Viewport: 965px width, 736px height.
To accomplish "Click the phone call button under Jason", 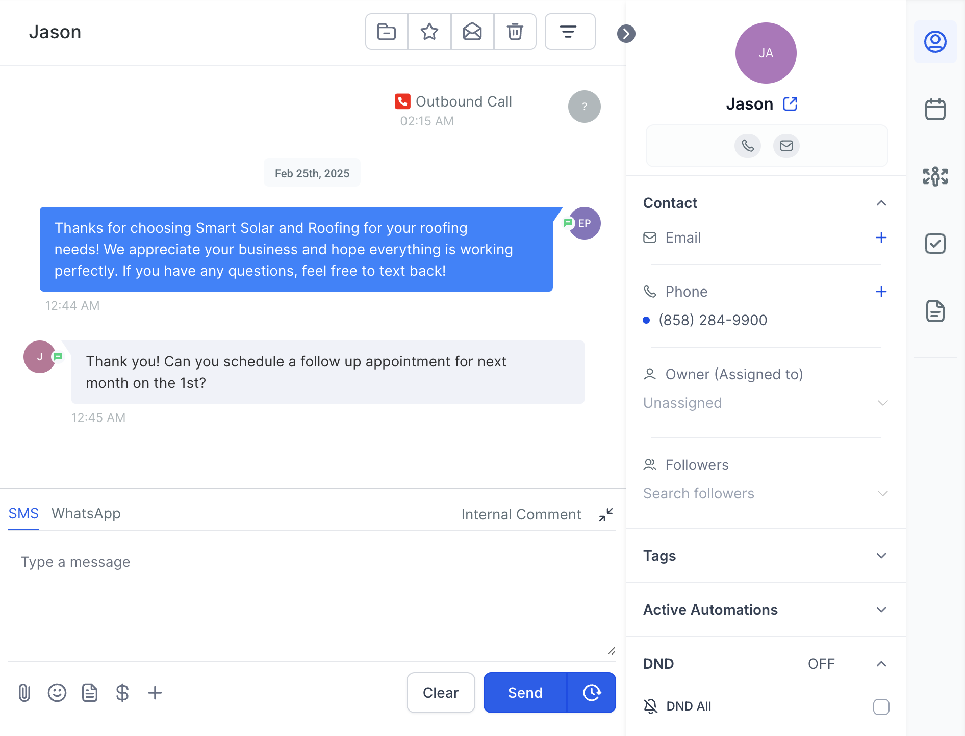I will (748, 146).
